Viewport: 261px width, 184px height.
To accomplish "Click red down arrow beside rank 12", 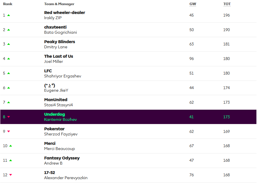I will pyautogui.click(x=11, y=175).
